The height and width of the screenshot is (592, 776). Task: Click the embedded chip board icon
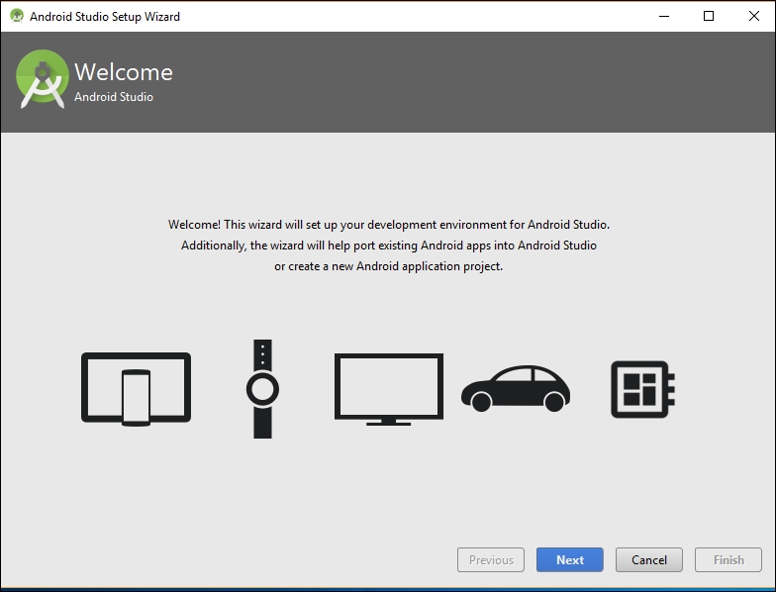643,390
